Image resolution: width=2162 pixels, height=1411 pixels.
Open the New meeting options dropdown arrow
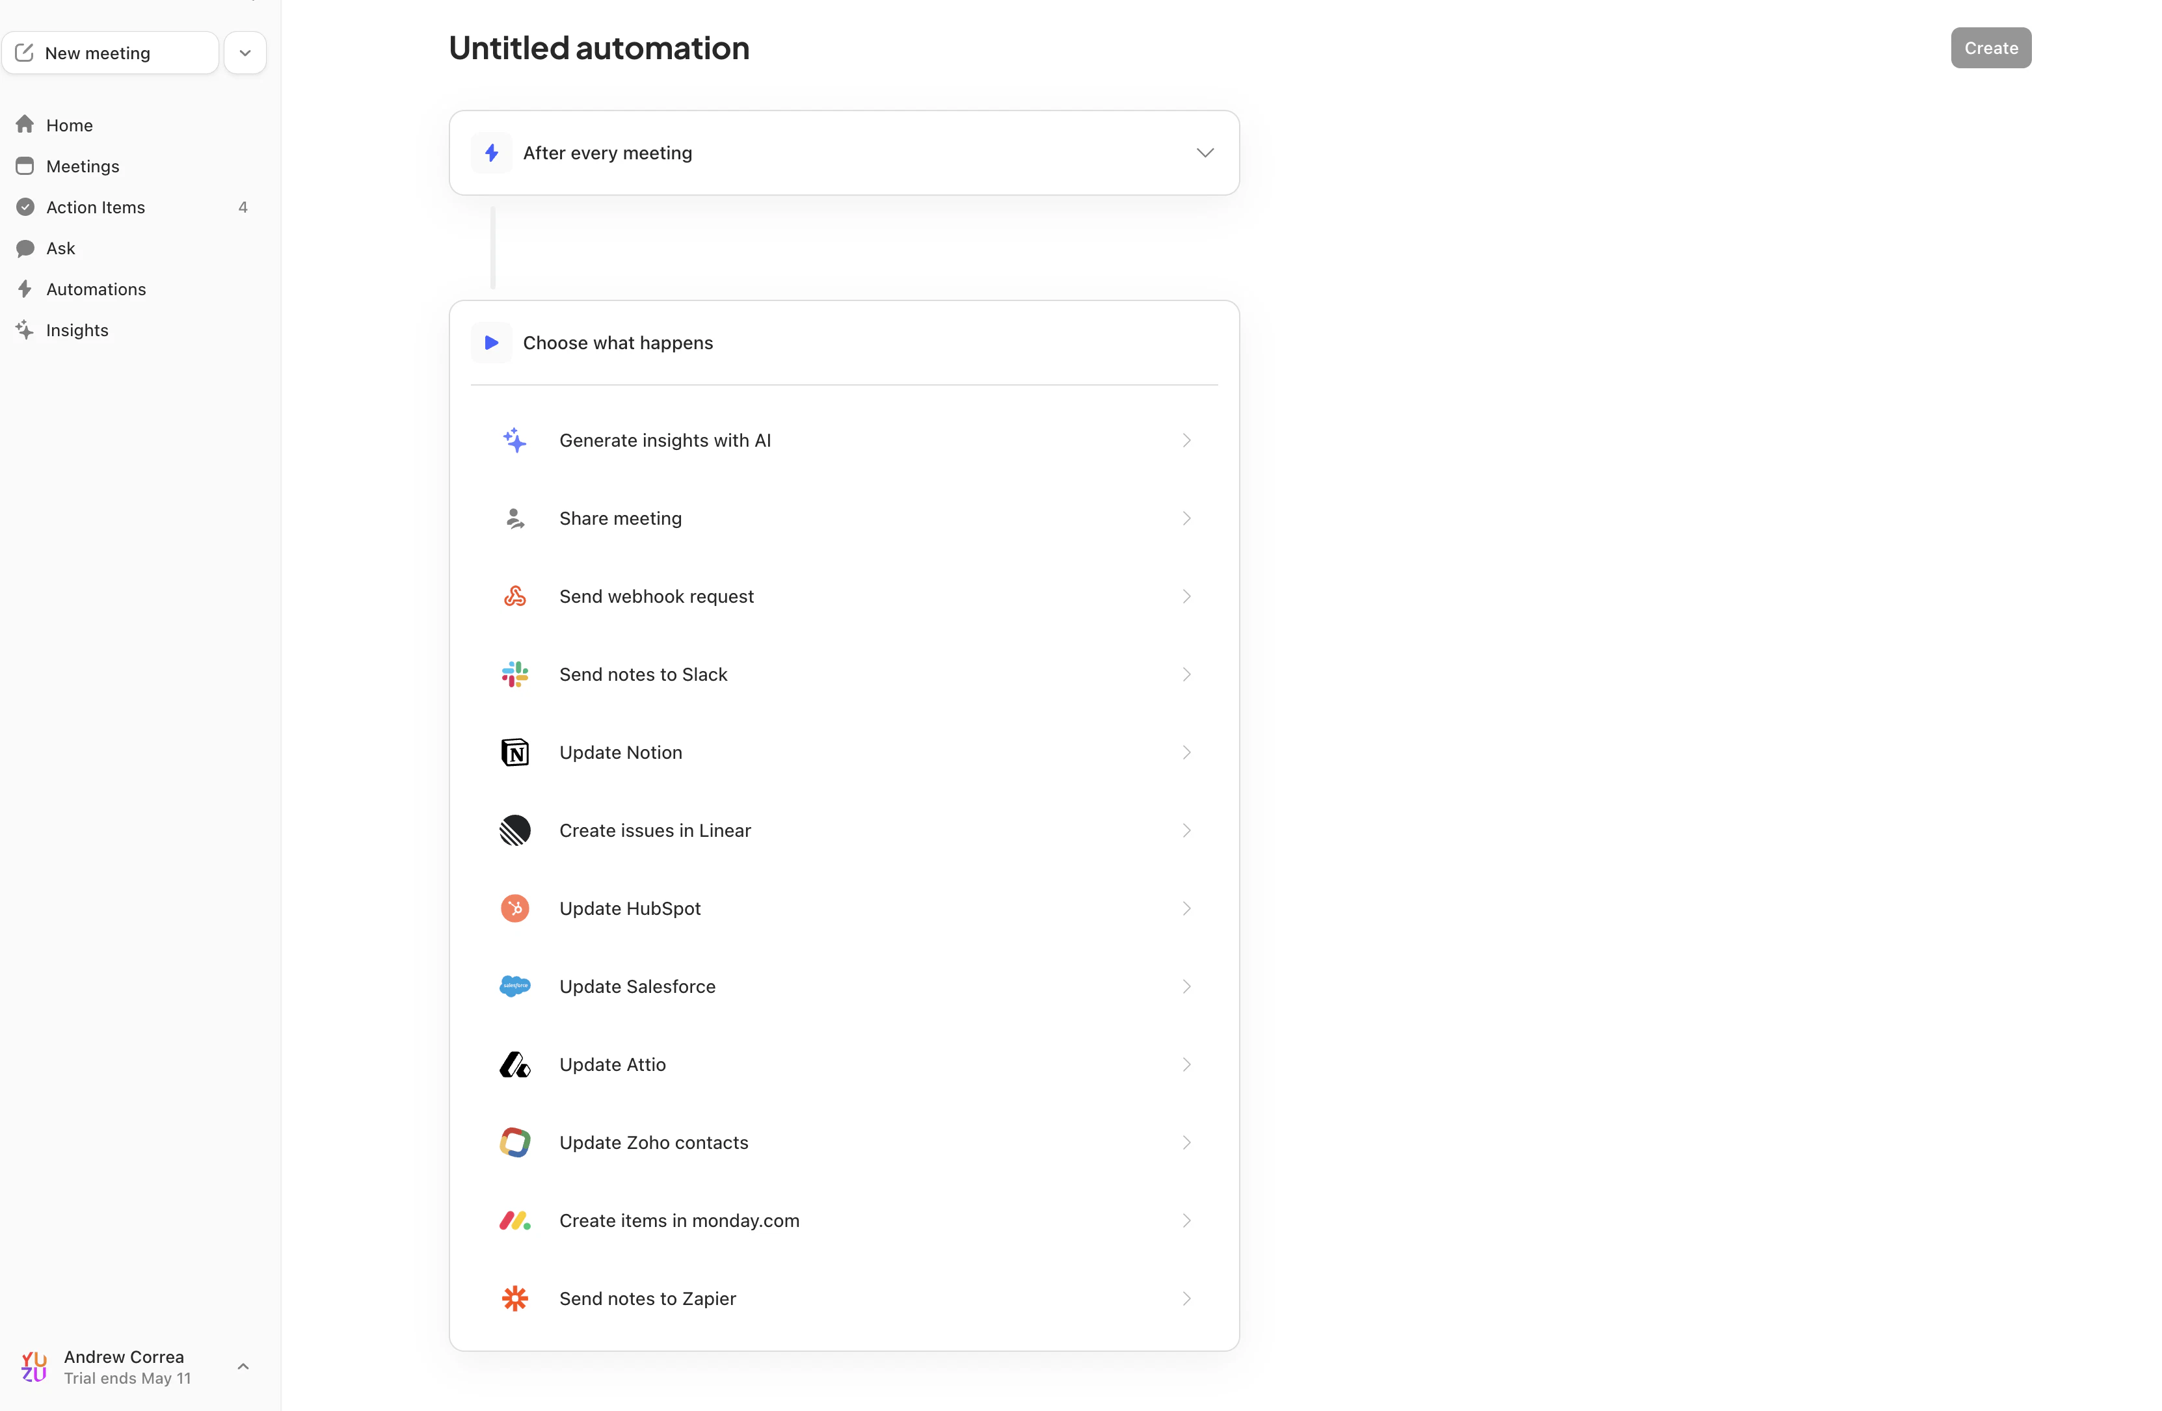pos(245,52)
